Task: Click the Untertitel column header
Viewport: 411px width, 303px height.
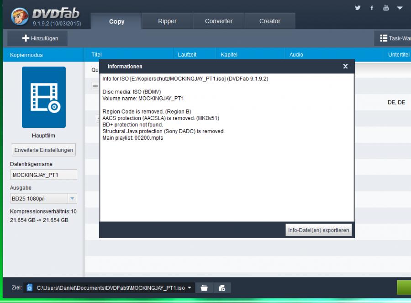Action: point(398,54)
